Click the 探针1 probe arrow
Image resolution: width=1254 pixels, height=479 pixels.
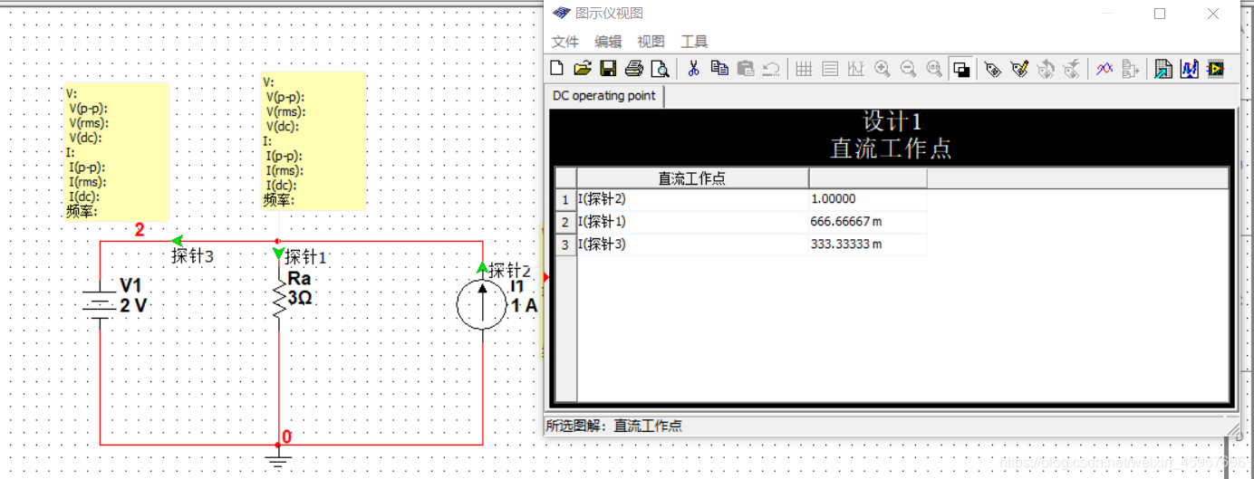coord(279,254)
